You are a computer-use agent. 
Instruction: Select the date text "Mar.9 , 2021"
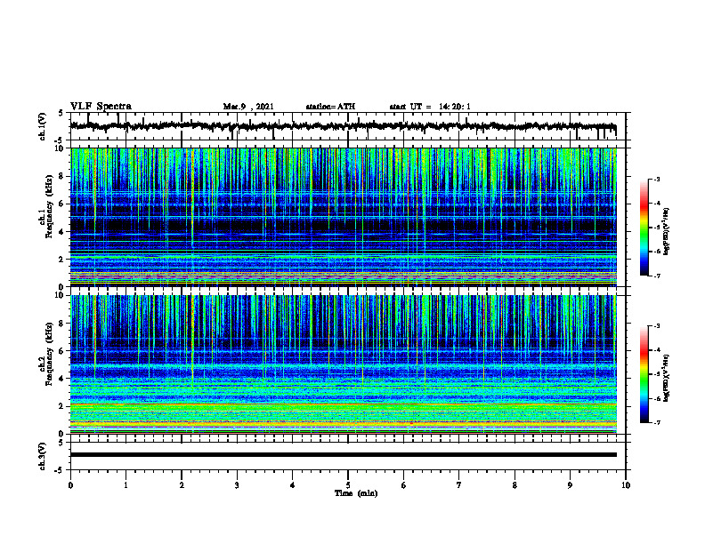248,107
